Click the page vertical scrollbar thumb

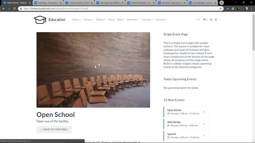253,33
